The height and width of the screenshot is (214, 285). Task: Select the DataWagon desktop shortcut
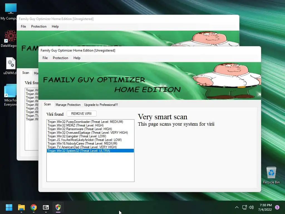(x=9, y=39)
